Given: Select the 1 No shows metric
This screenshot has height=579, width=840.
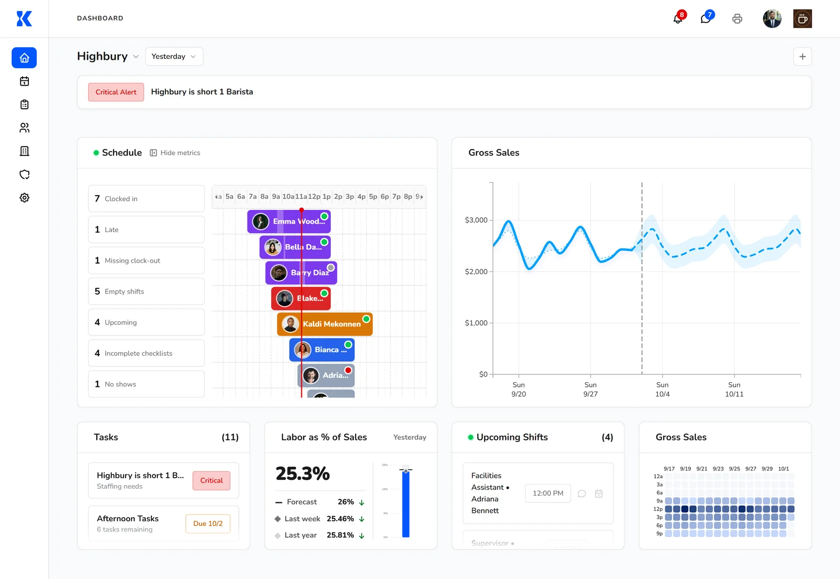Looking at the screenshot, I should point(146,384).
